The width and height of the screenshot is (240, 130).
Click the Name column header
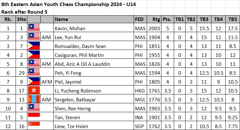click(x=61, y=19)
